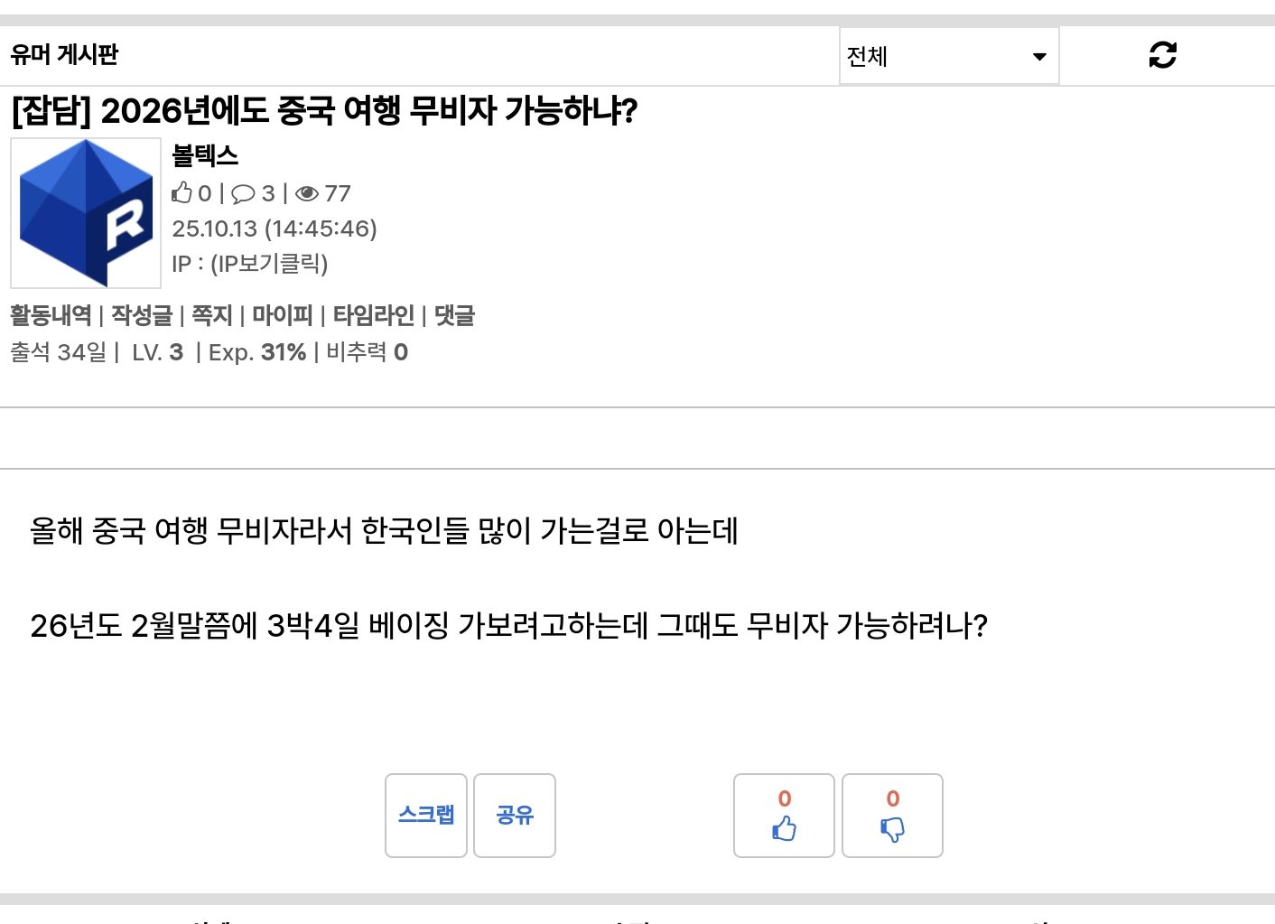The height and width of the screenshot is (924, 1275).
Task: Click the 스크랩 button
Action: click(x=426, y=815)
